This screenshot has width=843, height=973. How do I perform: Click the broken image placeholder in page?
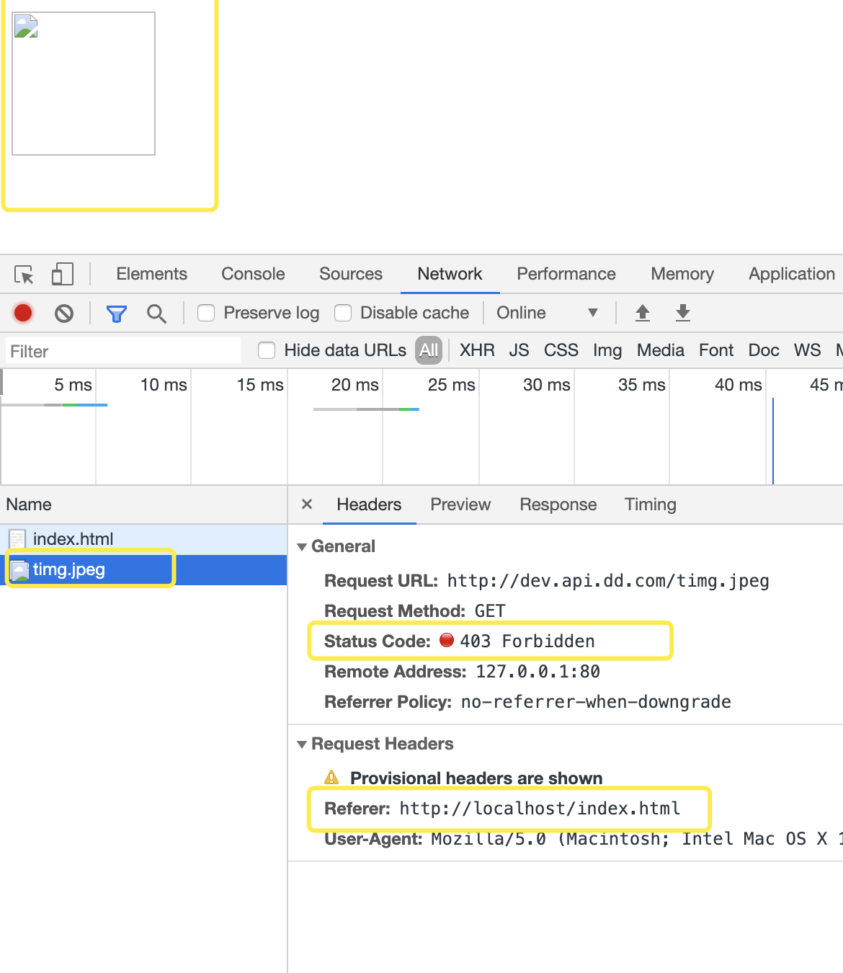coord(84,84)
